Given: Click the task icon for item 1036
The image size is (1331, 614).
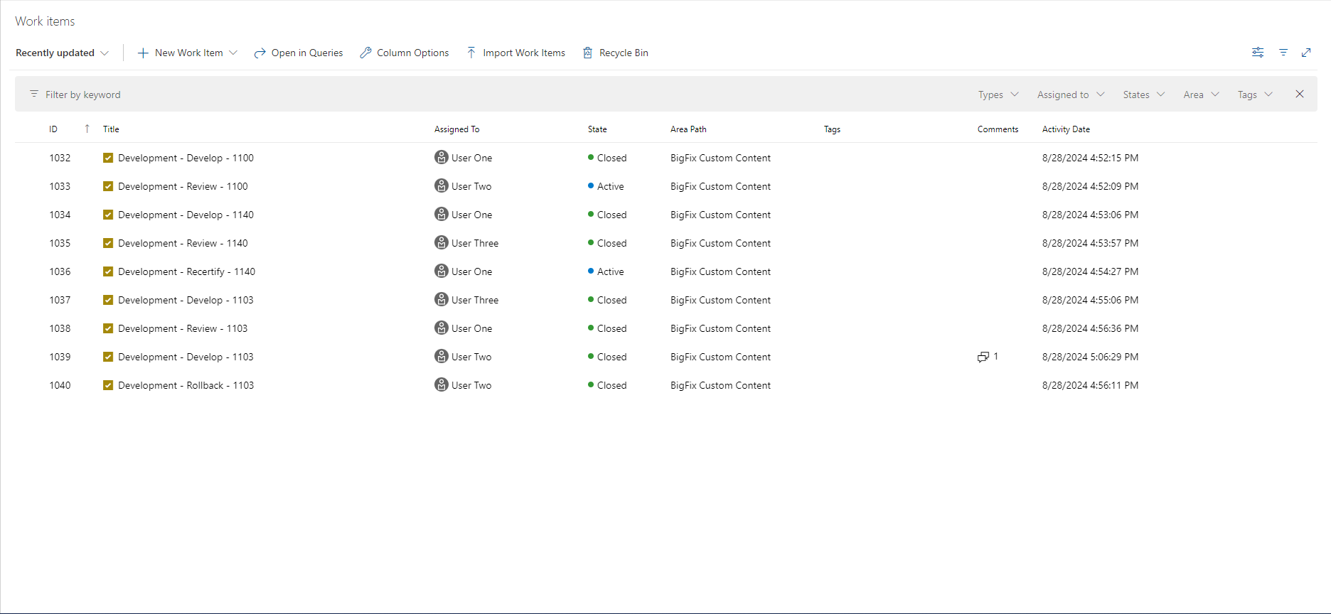Looking at the screenshot, I should (x=108, y=271).
